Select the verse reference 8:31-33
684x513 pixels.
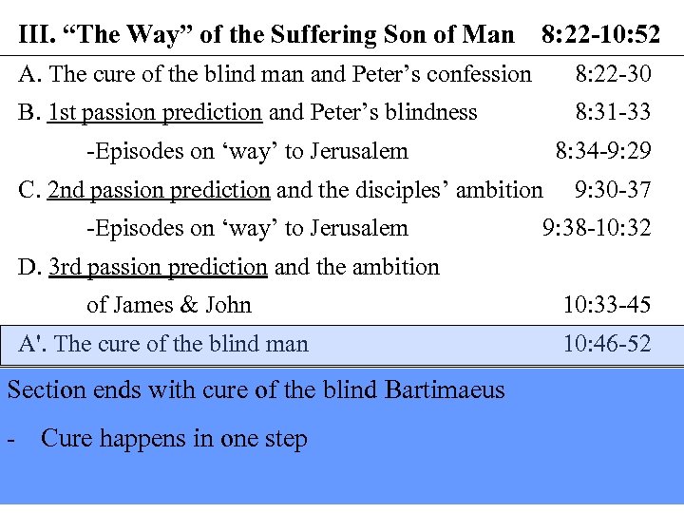tap(613, 112)
